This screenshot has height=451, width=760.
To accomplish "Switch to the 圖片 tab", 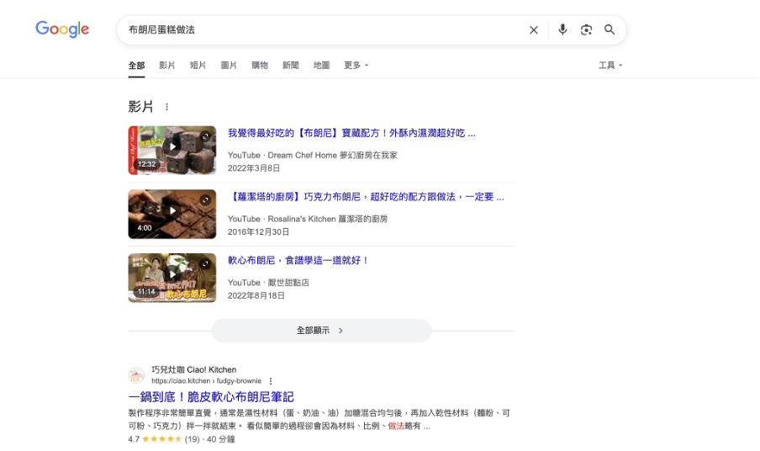I will [x=229, y=66].
